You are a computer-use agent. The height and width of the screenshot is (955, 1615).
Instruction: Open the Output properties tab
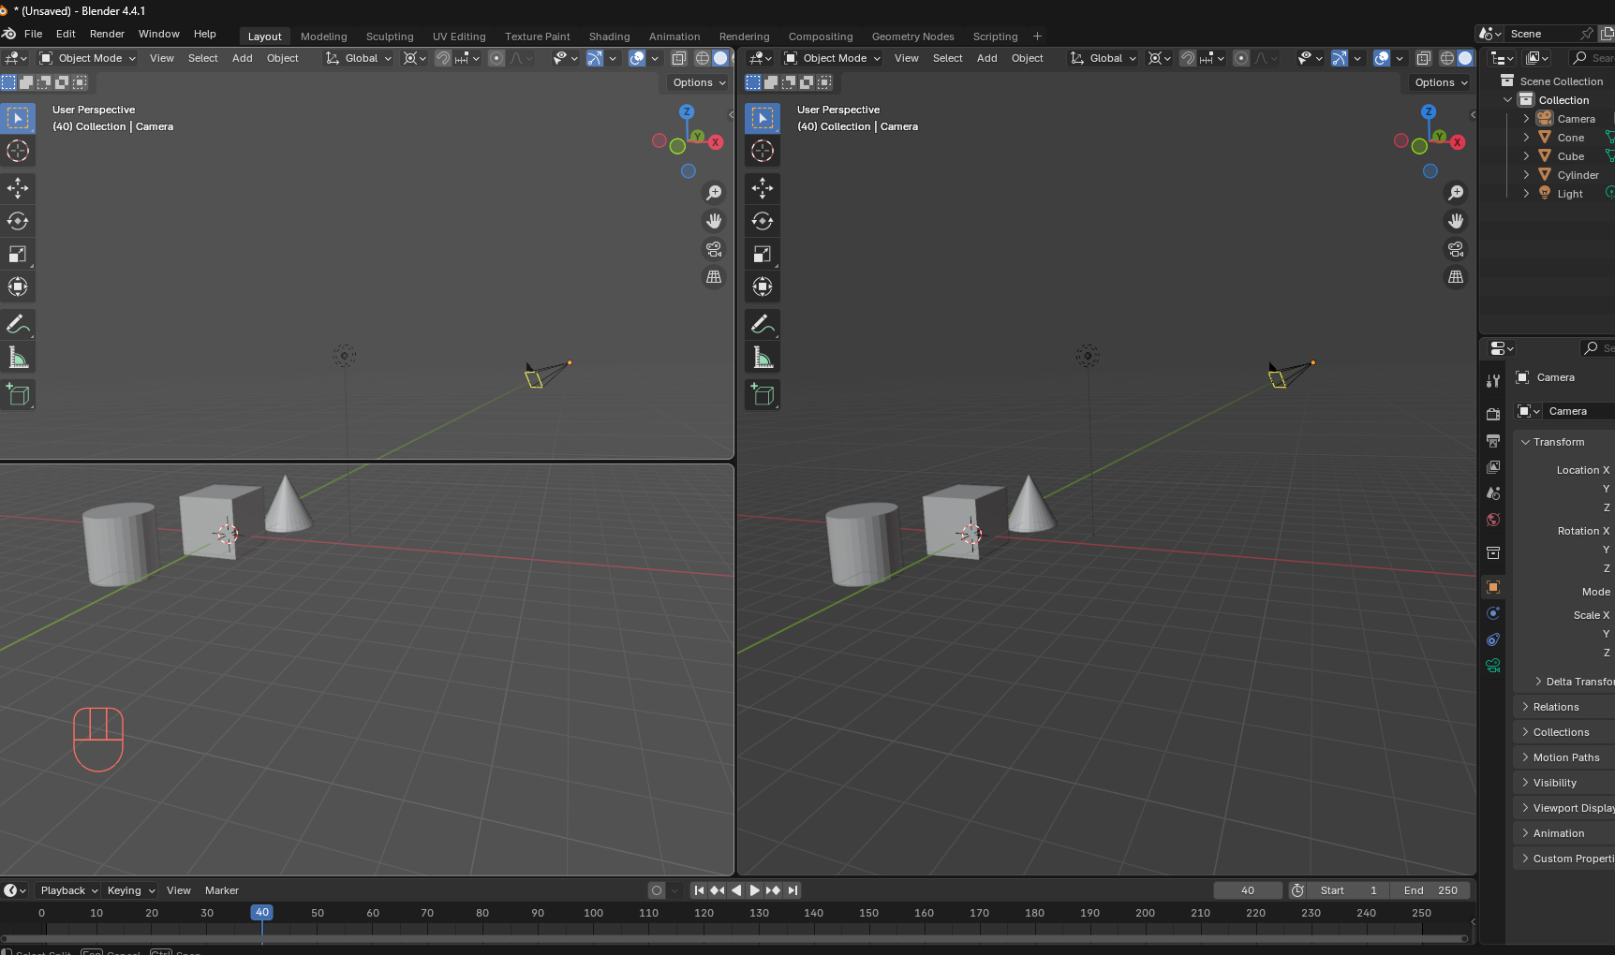(1493, 440)
